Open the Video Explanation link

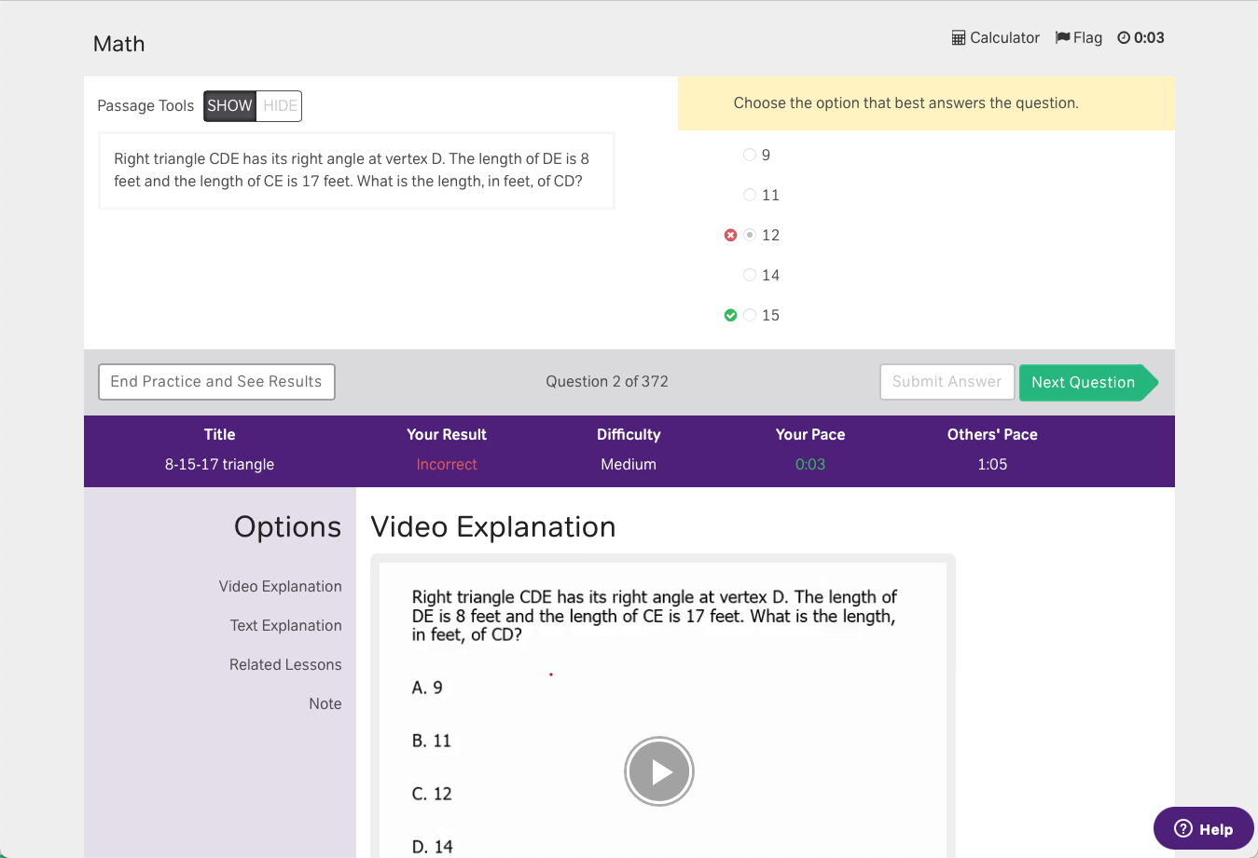point(281,586)
